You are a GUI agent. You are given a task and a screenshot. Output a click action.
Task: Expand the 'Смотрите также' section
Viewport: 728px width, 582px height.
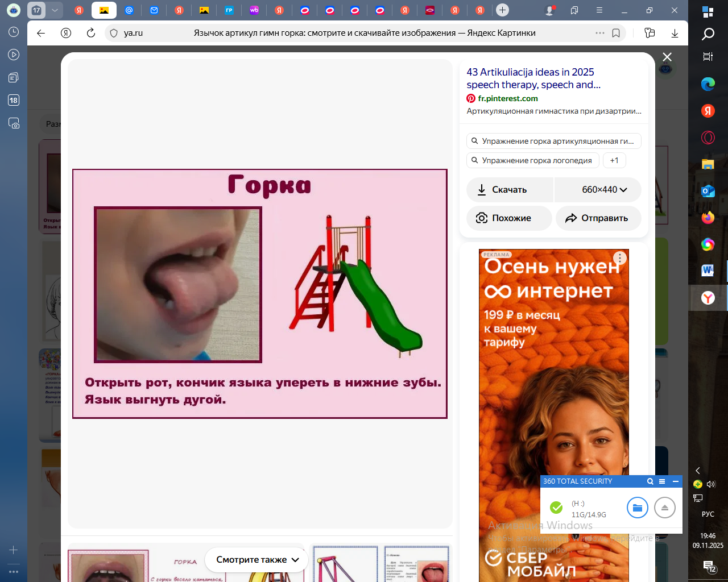point(257,560)
